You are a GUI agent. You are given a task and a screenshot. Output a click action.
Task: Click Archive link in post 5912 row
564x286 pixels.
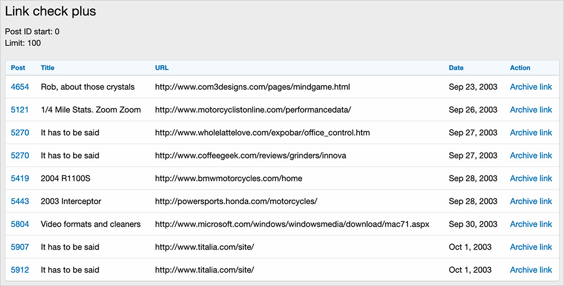[531, 270]
